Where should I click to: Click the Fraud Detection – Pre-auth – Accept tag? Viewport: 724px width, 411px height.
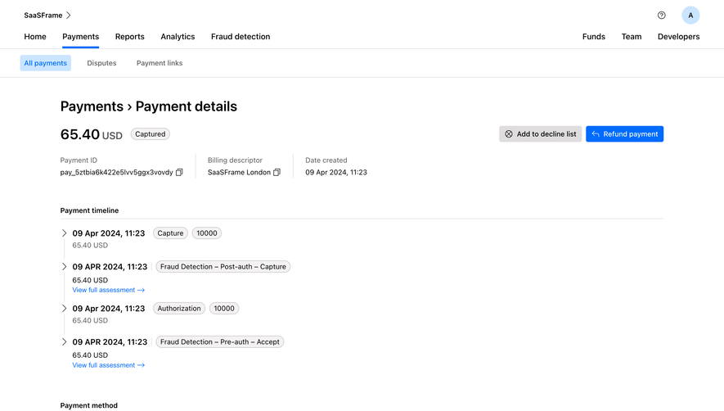pos(220,342)
